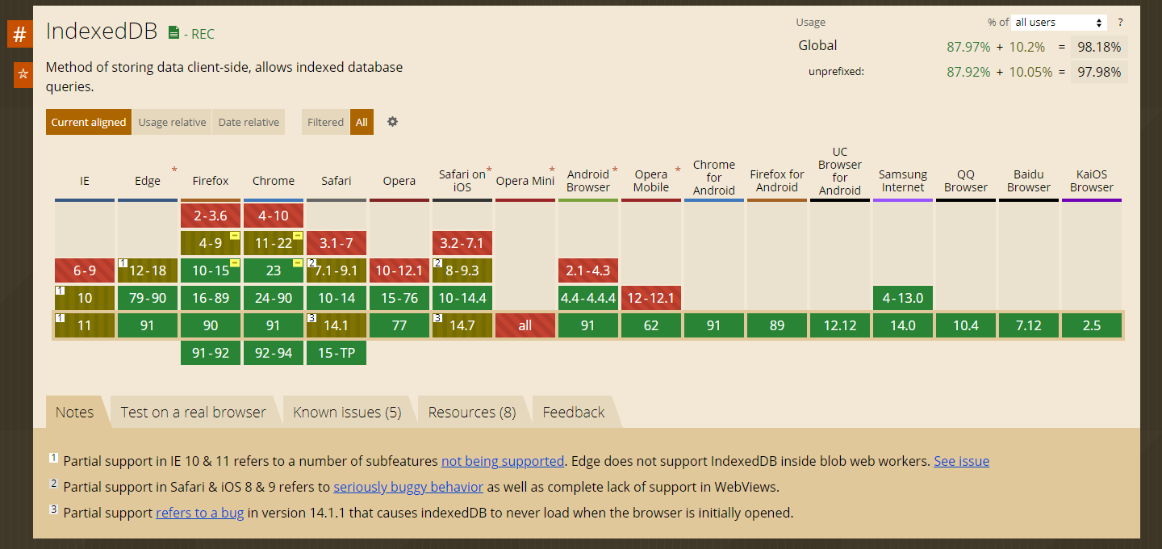The width and height of the screenshot is (1162, 549).
Task: Switch to the Feedback tab
Action: tap(574, 412)
